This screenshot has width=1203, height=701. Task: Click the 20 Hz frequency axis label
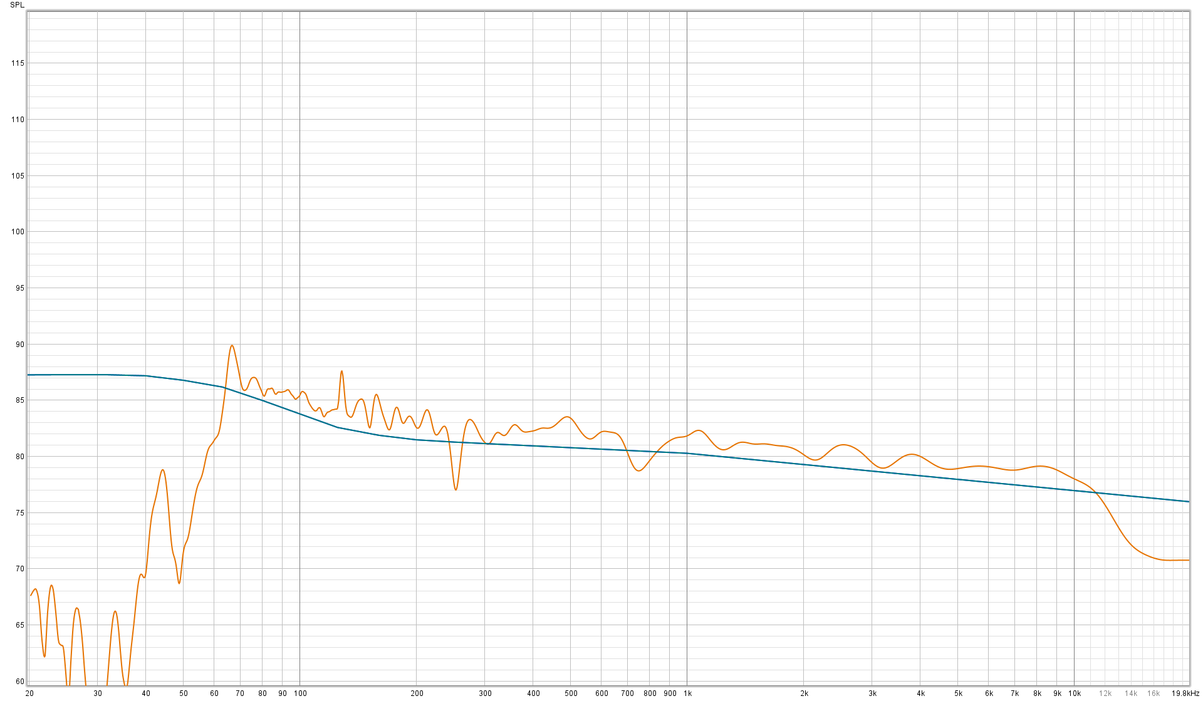29,693
